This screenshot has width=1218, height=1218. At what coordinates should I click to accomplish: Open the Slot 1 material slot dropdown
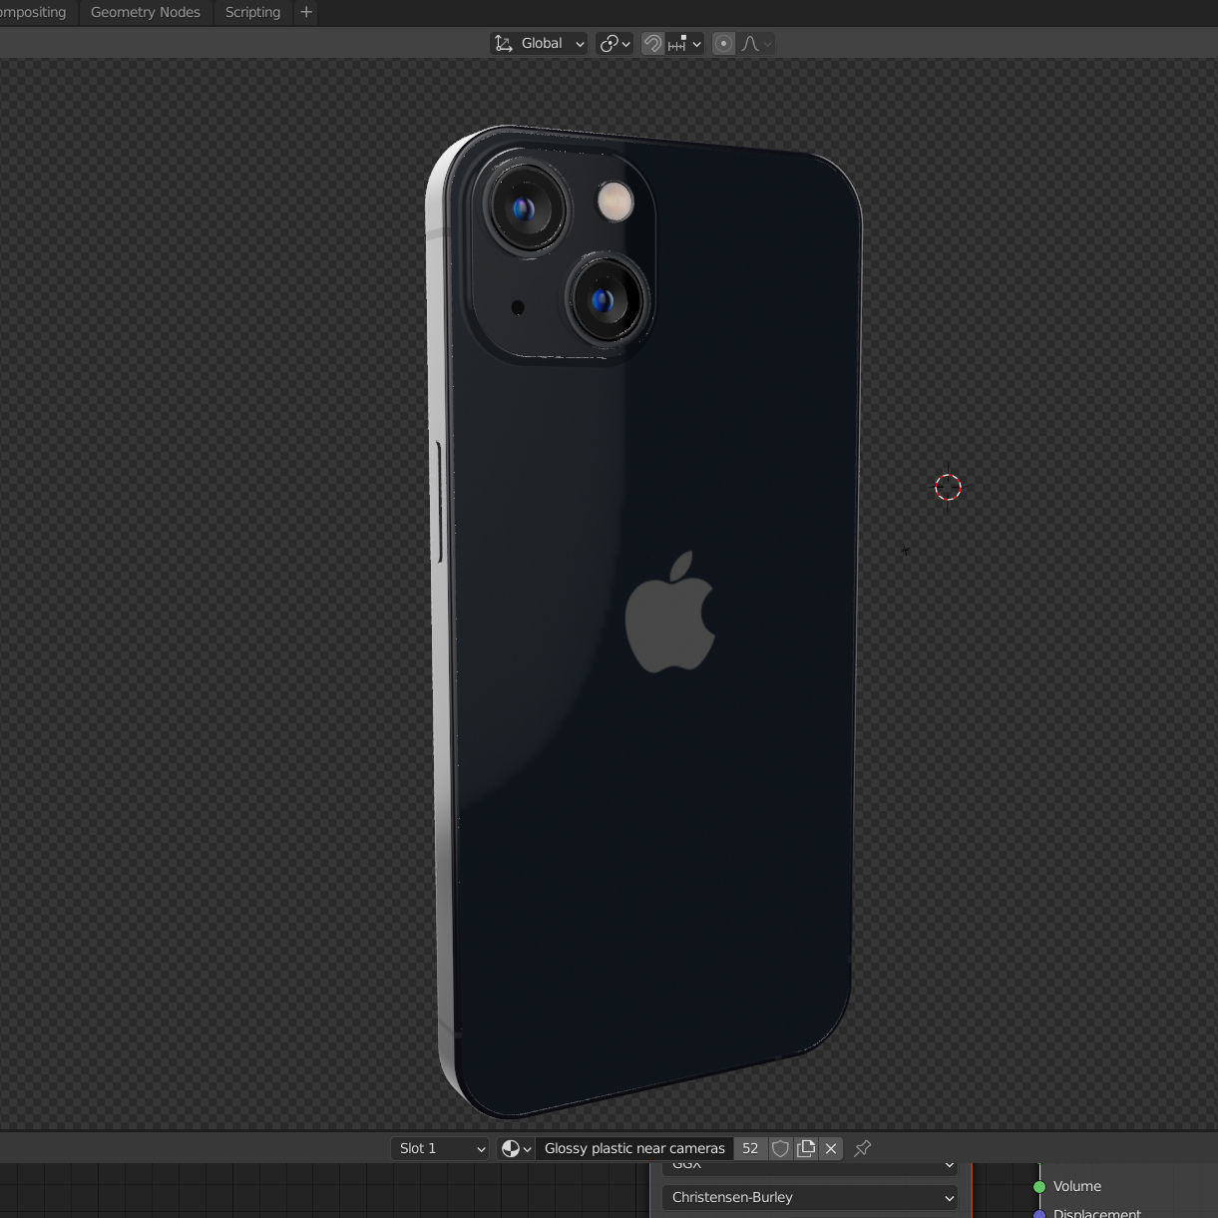tap(440, 1148)
